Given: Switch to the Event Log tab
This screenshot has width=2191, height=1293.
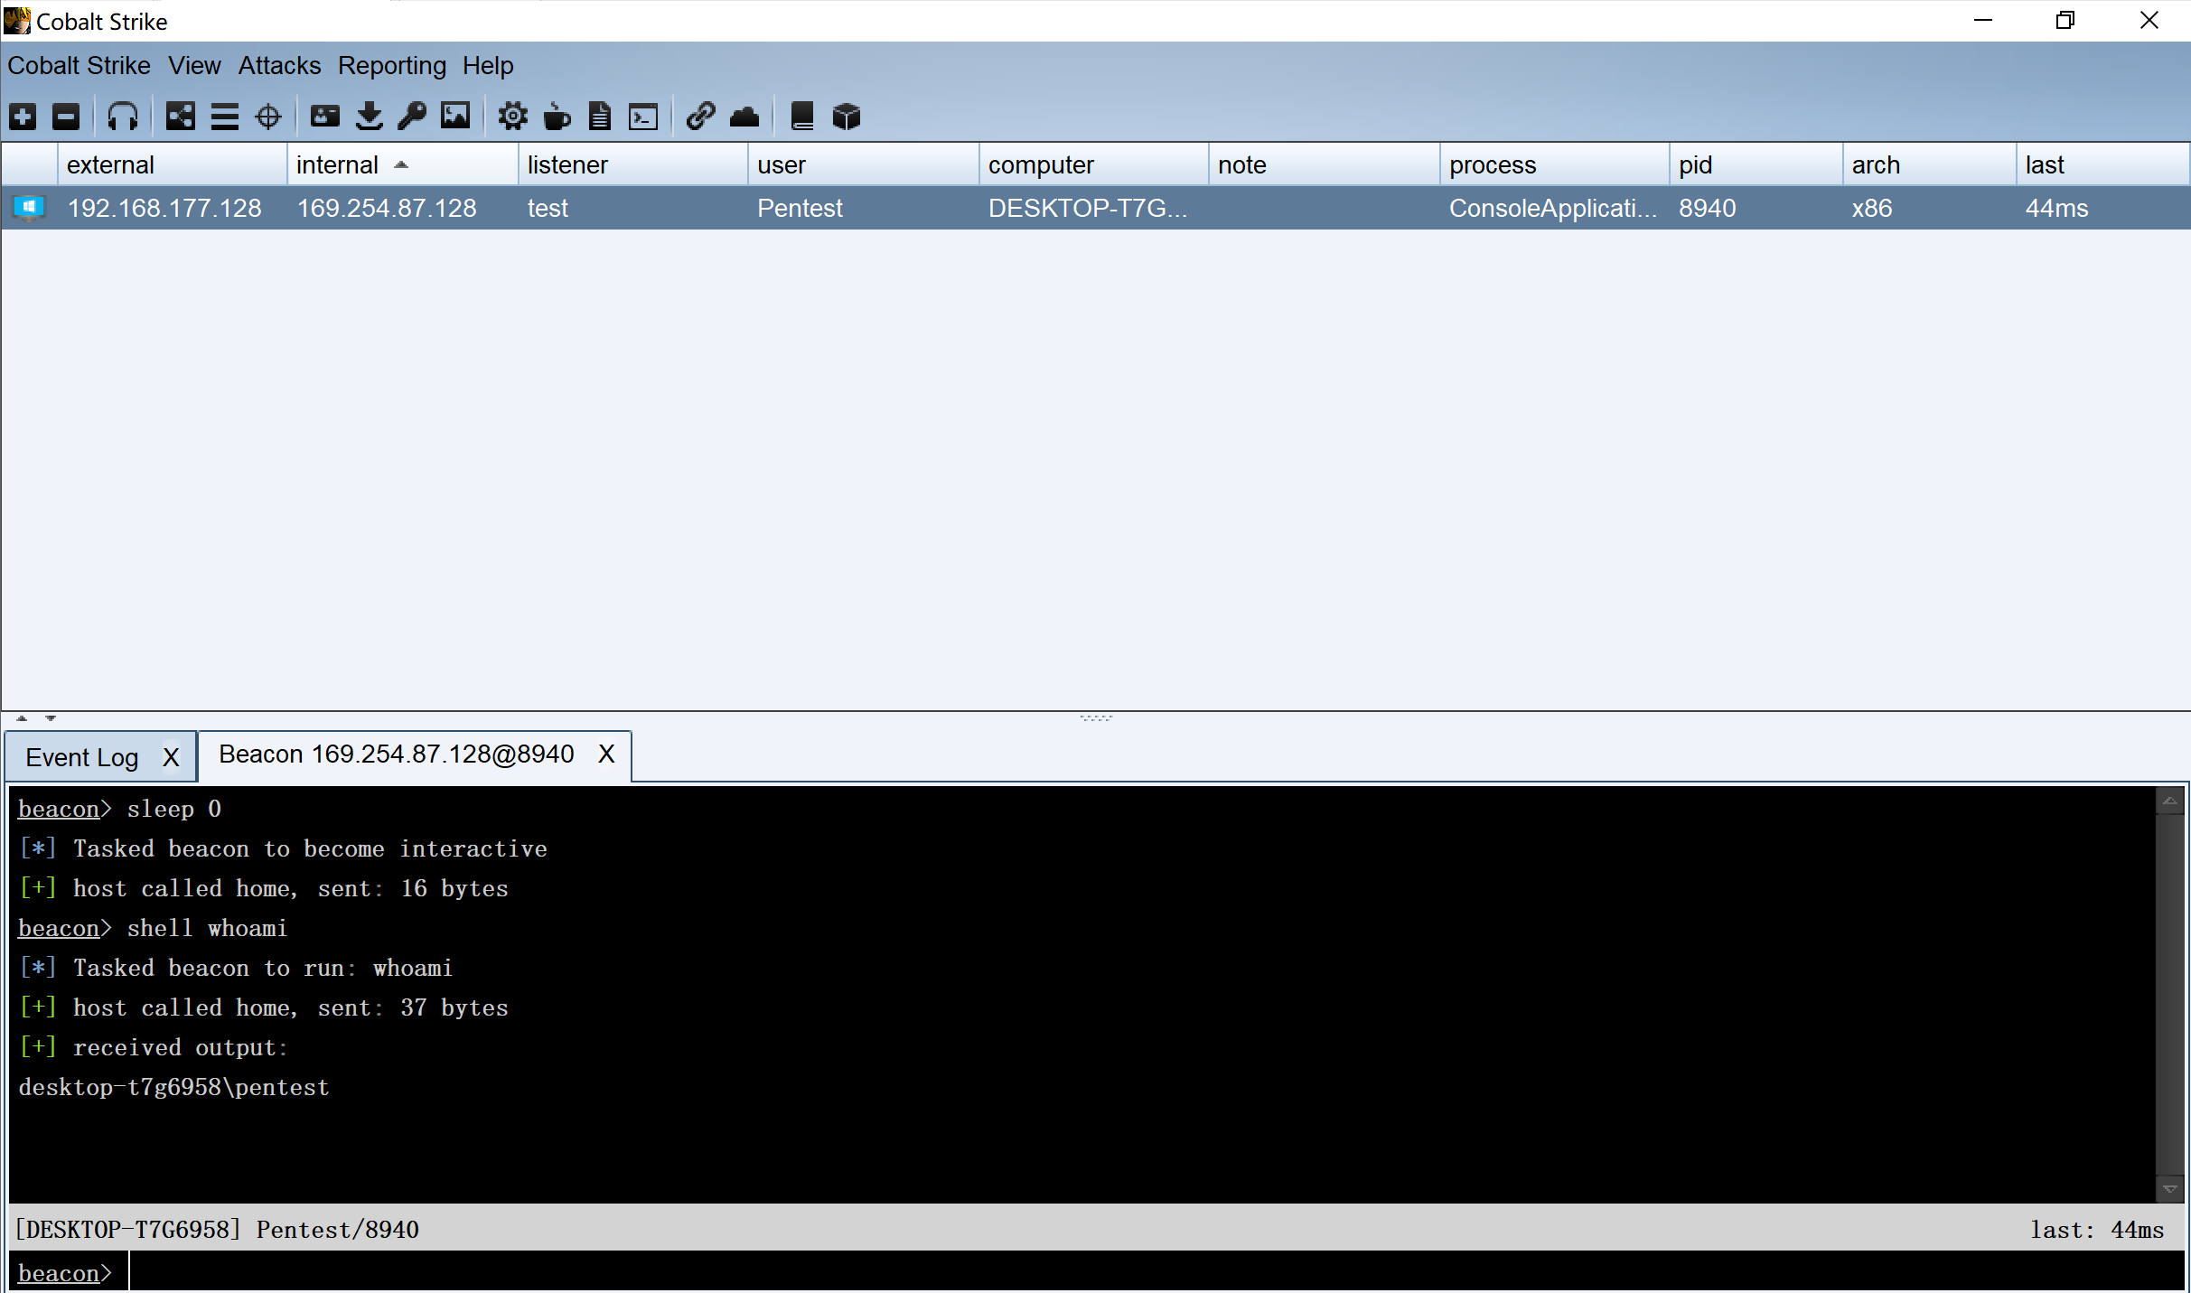Looking at the screenshot, I should click(82, 757).
